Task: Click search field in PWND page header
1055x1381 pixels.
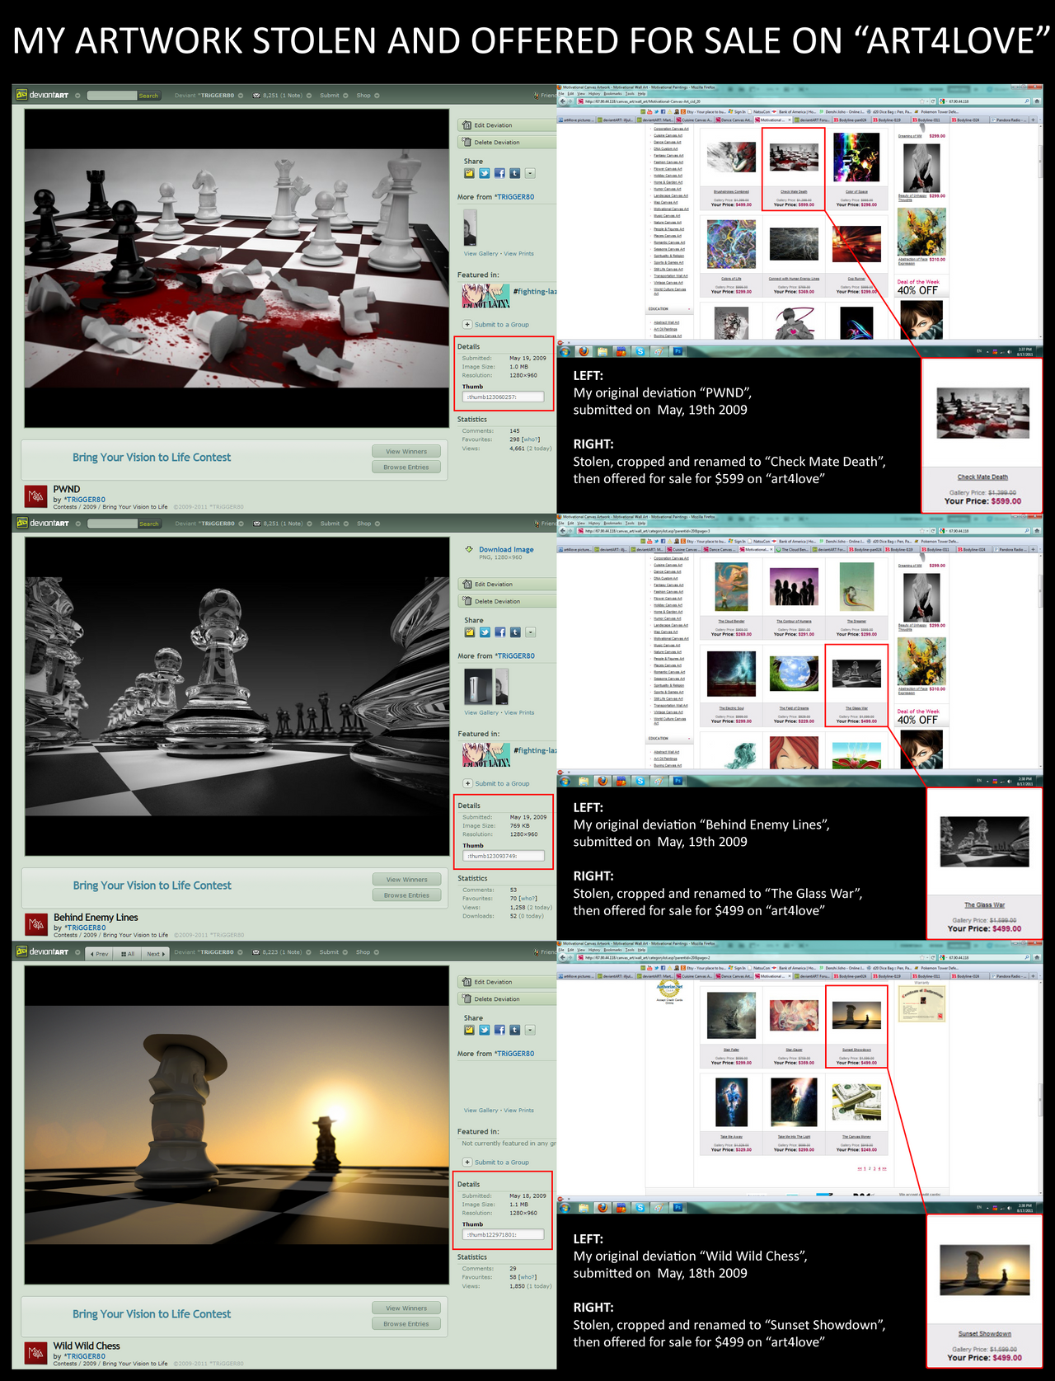Action: click(112, 96)
